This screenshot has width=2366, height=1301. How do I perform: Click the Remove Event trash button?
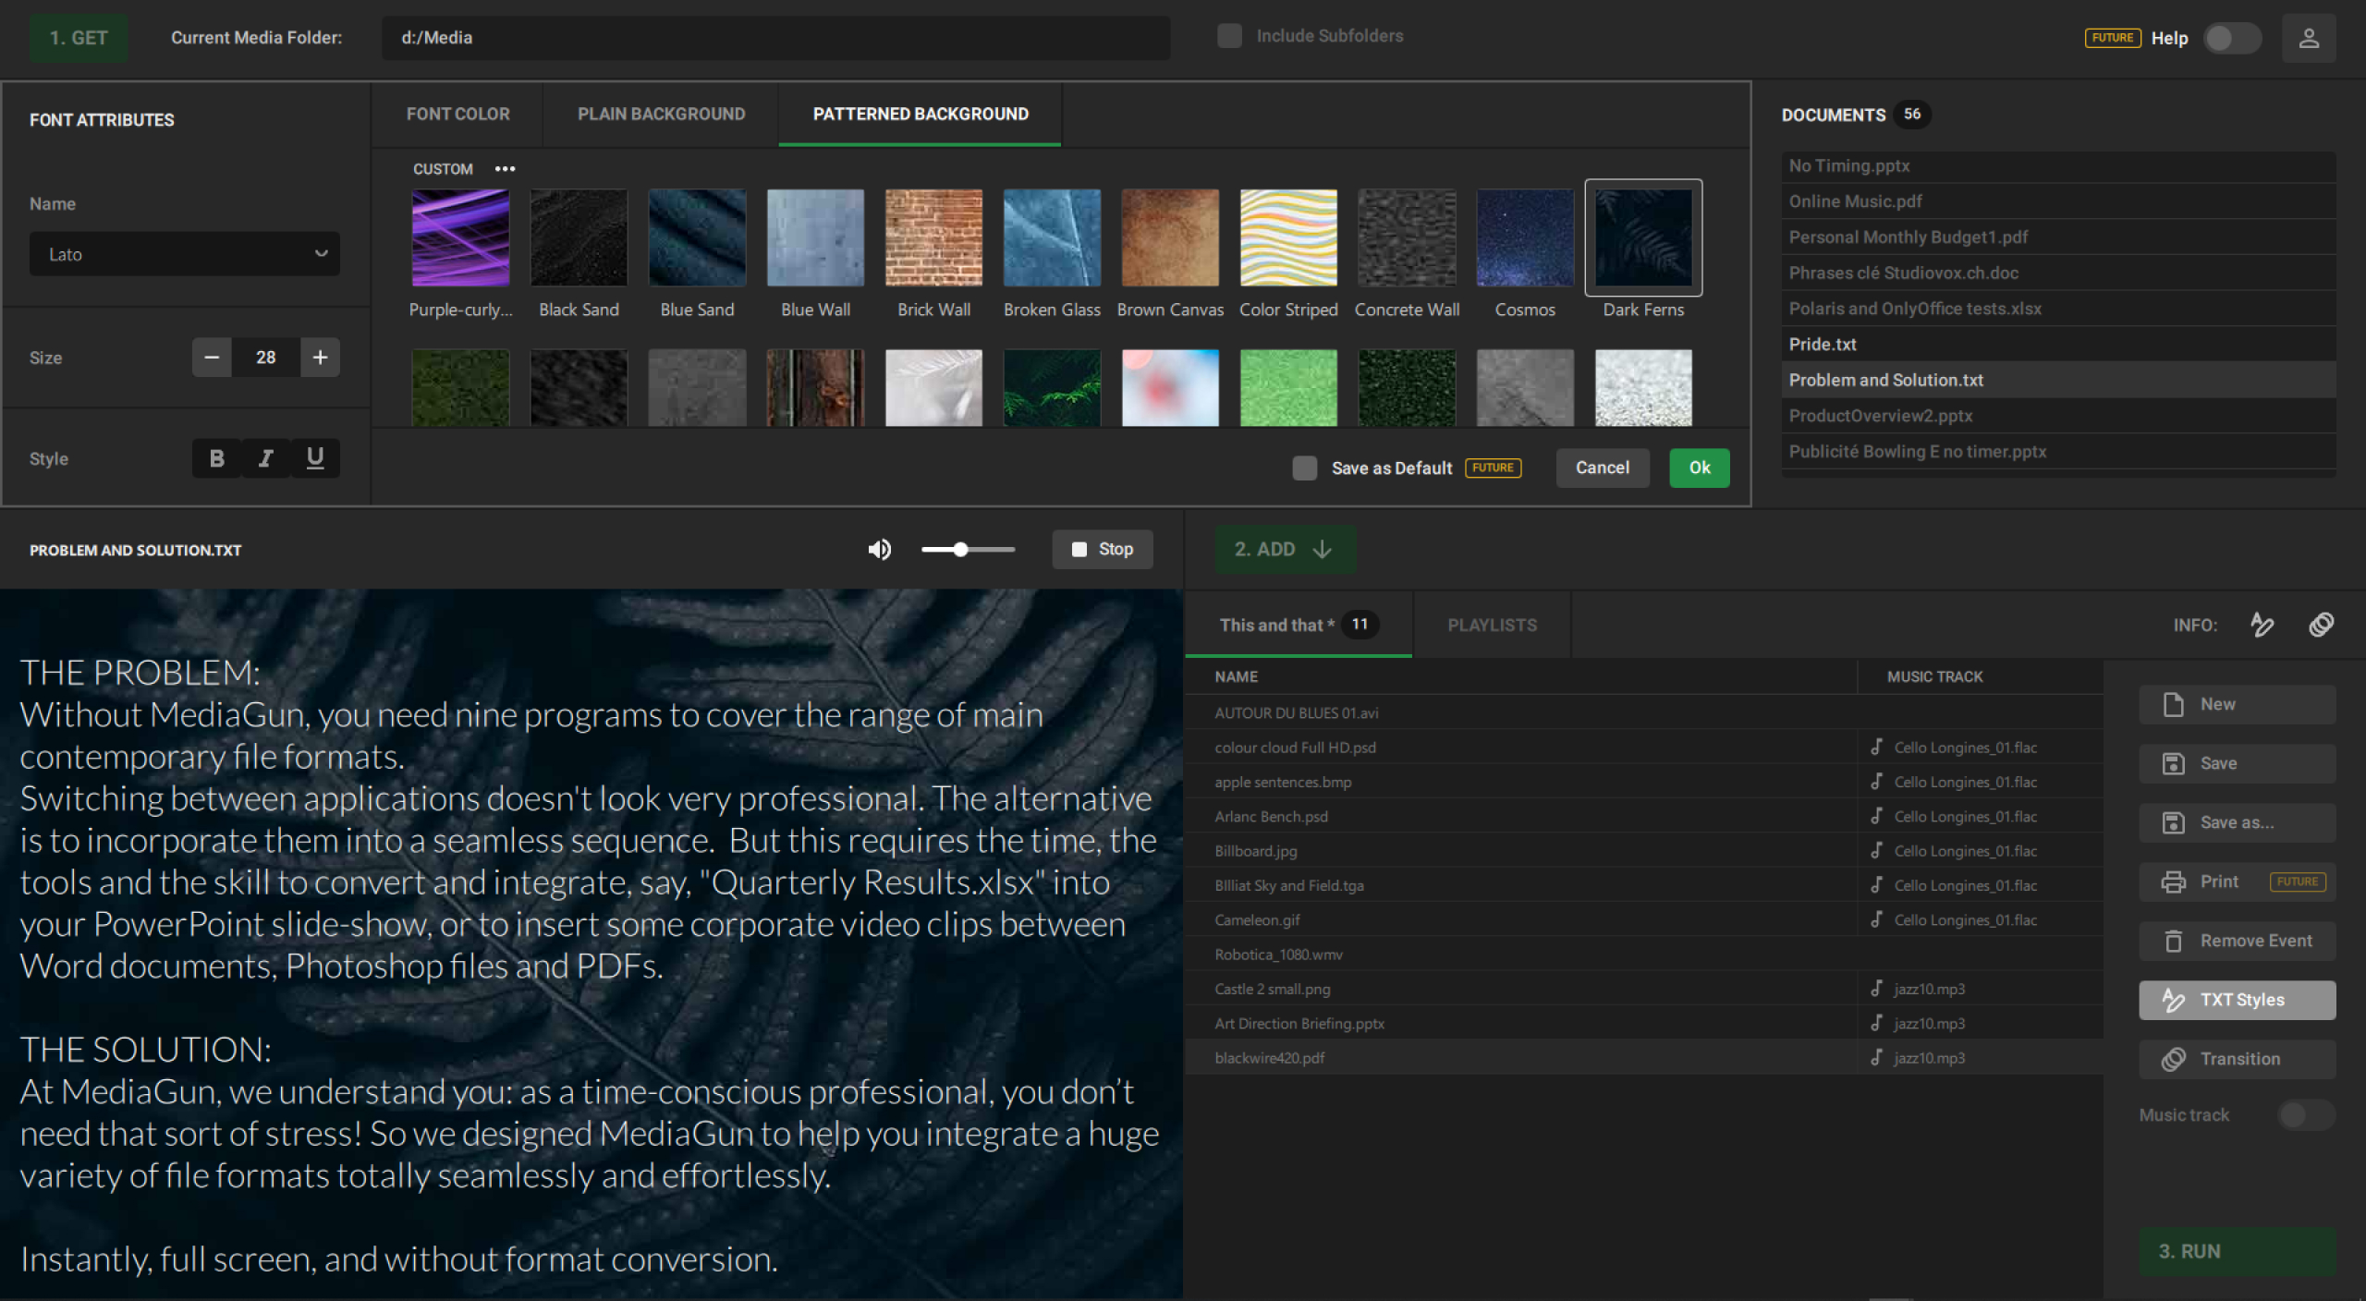point(2237,941)
